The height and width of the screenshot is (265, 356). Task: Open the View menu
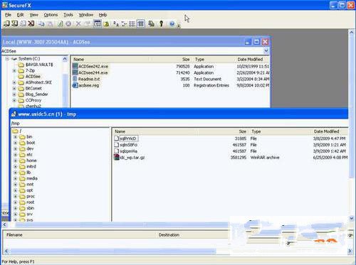coord(33,15)
